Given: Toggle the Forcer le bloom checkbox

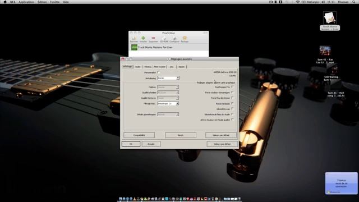Looking at the screenshot, I should 232,103.
